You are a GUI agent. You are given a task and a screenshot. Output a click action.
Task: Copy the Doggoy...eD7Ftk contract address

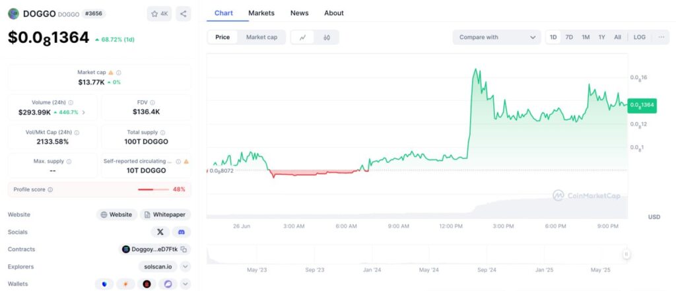184,249
